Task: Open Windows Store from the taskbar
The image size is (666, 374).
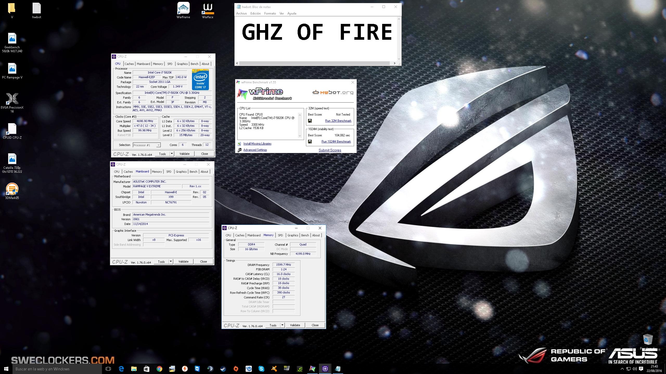Action: coord(147,369)
